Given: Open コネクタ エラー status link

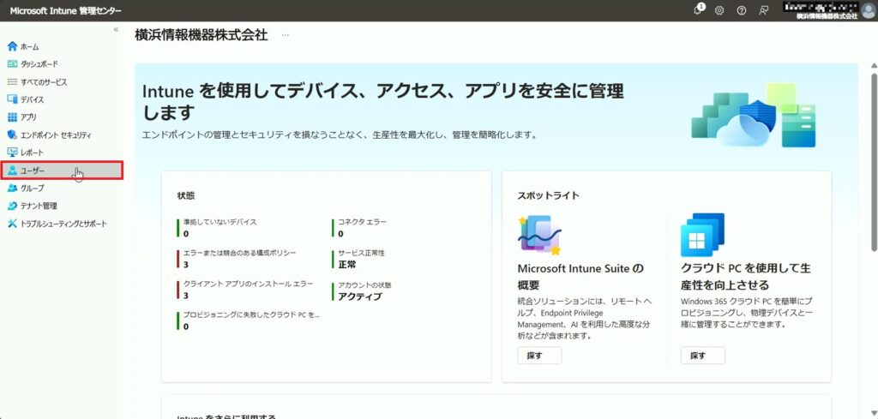Looking at the screenshot, I should tap(362, 222).
